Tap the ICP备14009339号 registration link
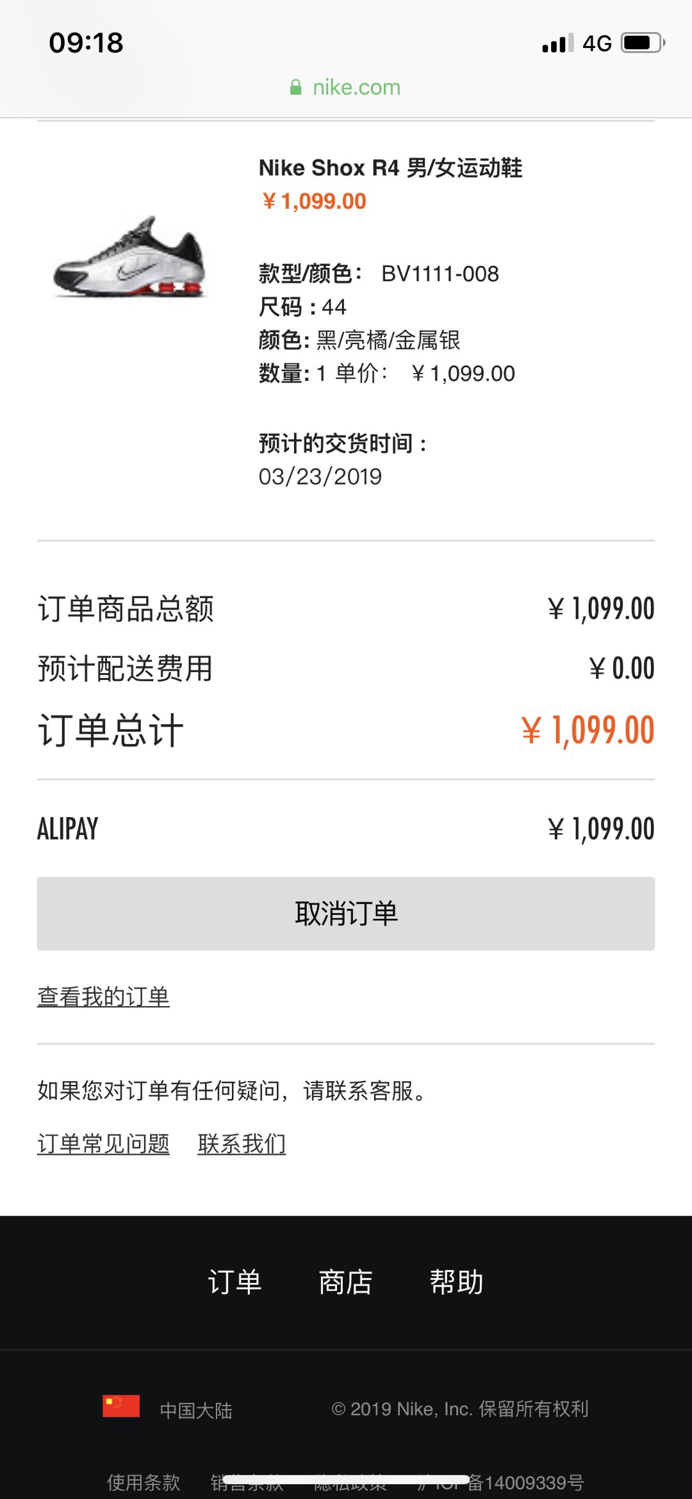692x1499 pixels. click(x=525, y=1482)
